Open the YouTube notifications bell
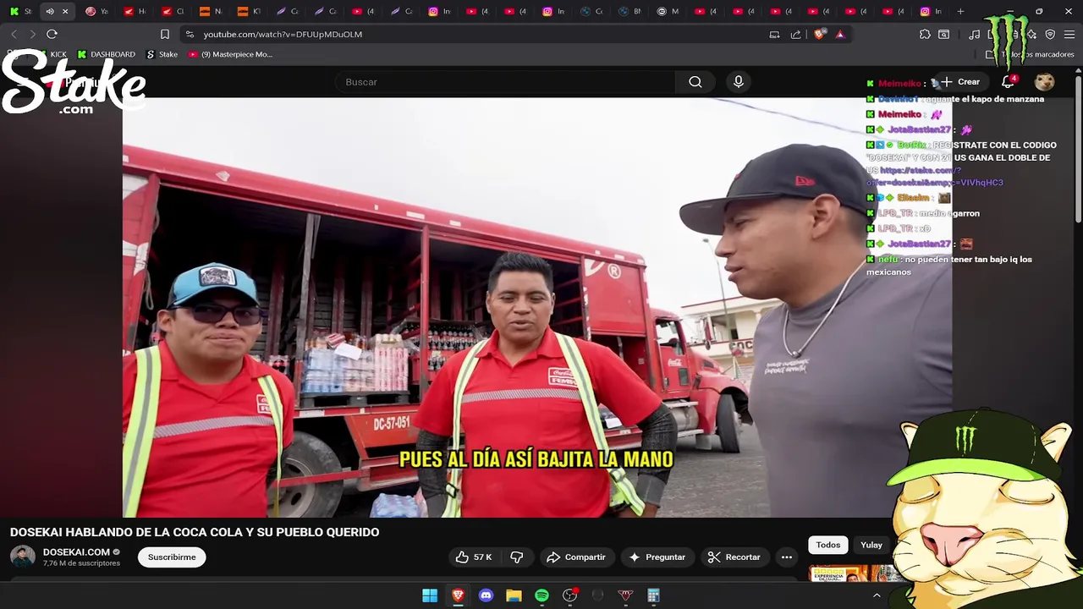The height and width of the screenshot is (609, 1083). [1008, 82]
